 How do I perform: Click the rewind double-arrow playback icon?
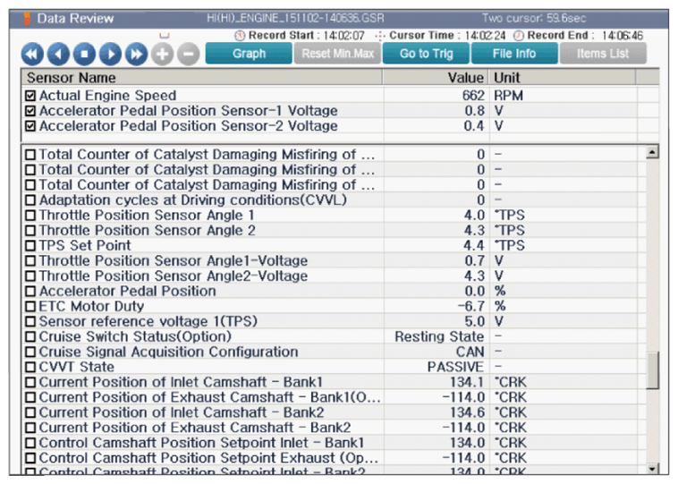click(x=32, y=54)
